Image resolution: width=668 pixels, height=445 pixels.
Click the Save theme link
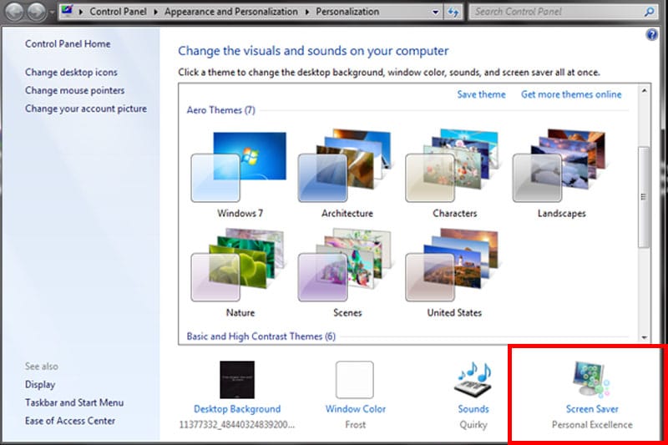point(481,94)
